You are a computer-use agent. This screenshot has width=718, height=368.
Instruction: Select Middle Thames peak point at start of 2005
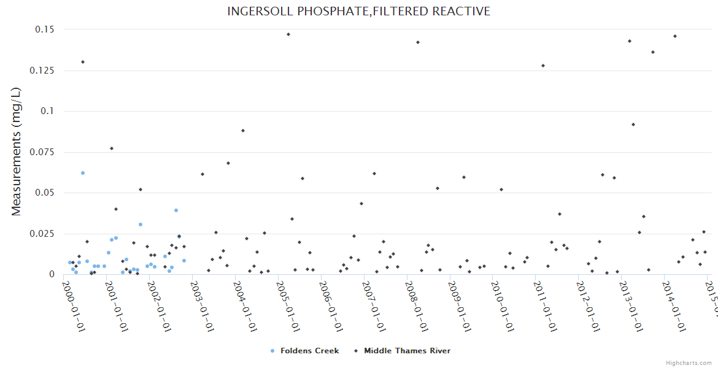point(288,34)
